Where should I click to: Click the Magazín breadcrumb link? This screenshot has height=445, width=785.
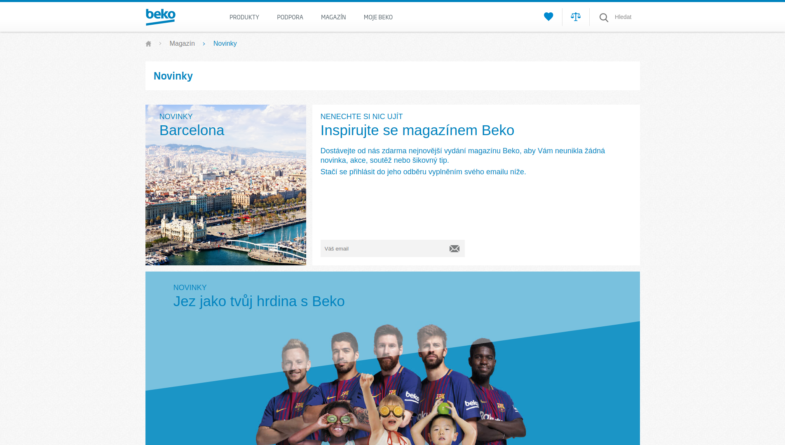(x=182, y=44)
